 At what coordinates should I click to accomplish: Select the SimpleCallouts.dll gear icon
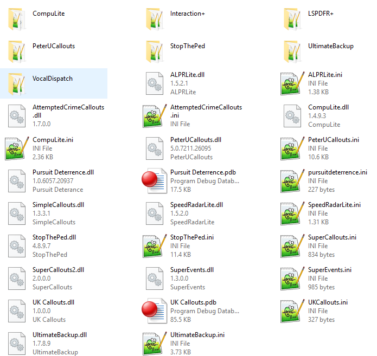tap(17, 213)
